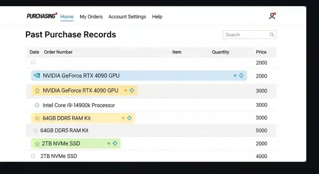Click the small filled diamond in the yellow RTX 4090 row

pos(126,90)
